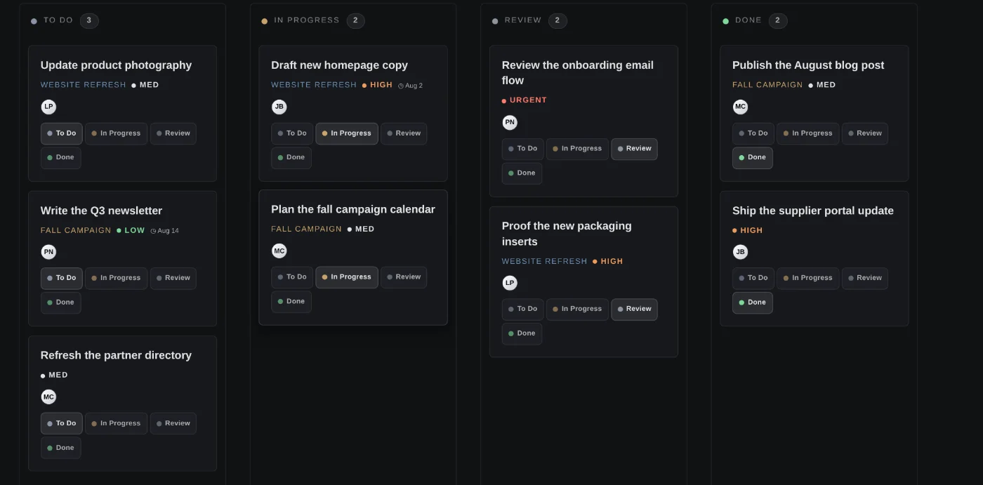Move Write the Q3 newsletter to In Progress
This screenshot has height=485, width=983.
coord(117,278)
